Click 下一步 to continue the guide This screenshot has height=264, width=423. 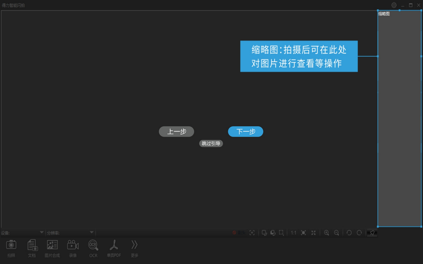point(245,131)
